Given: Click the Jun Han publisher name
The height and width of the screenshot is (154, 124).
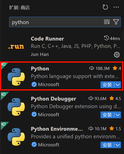Looking at the screenshot, I should (40, 54).
